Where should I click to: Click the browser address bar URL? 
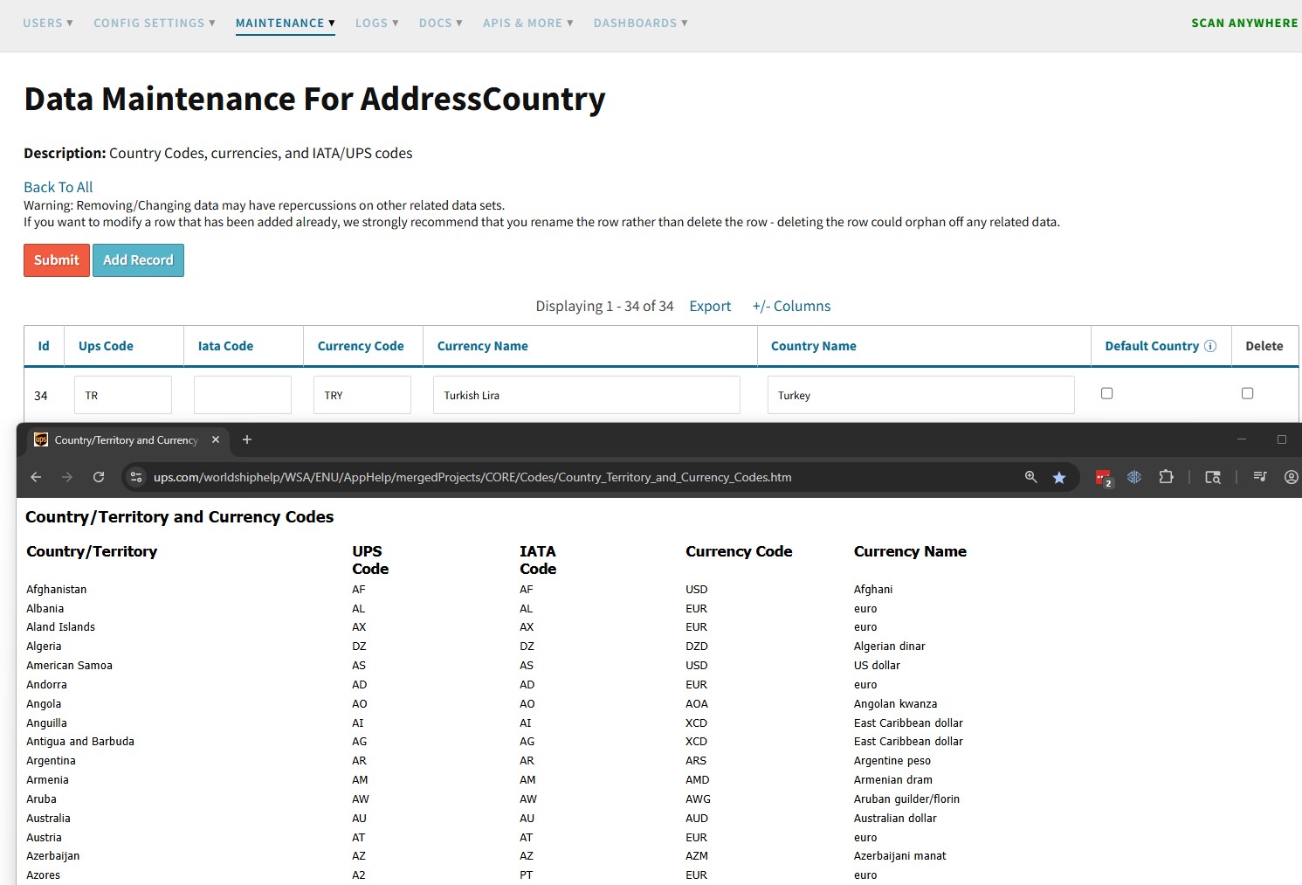click(472, 477)
